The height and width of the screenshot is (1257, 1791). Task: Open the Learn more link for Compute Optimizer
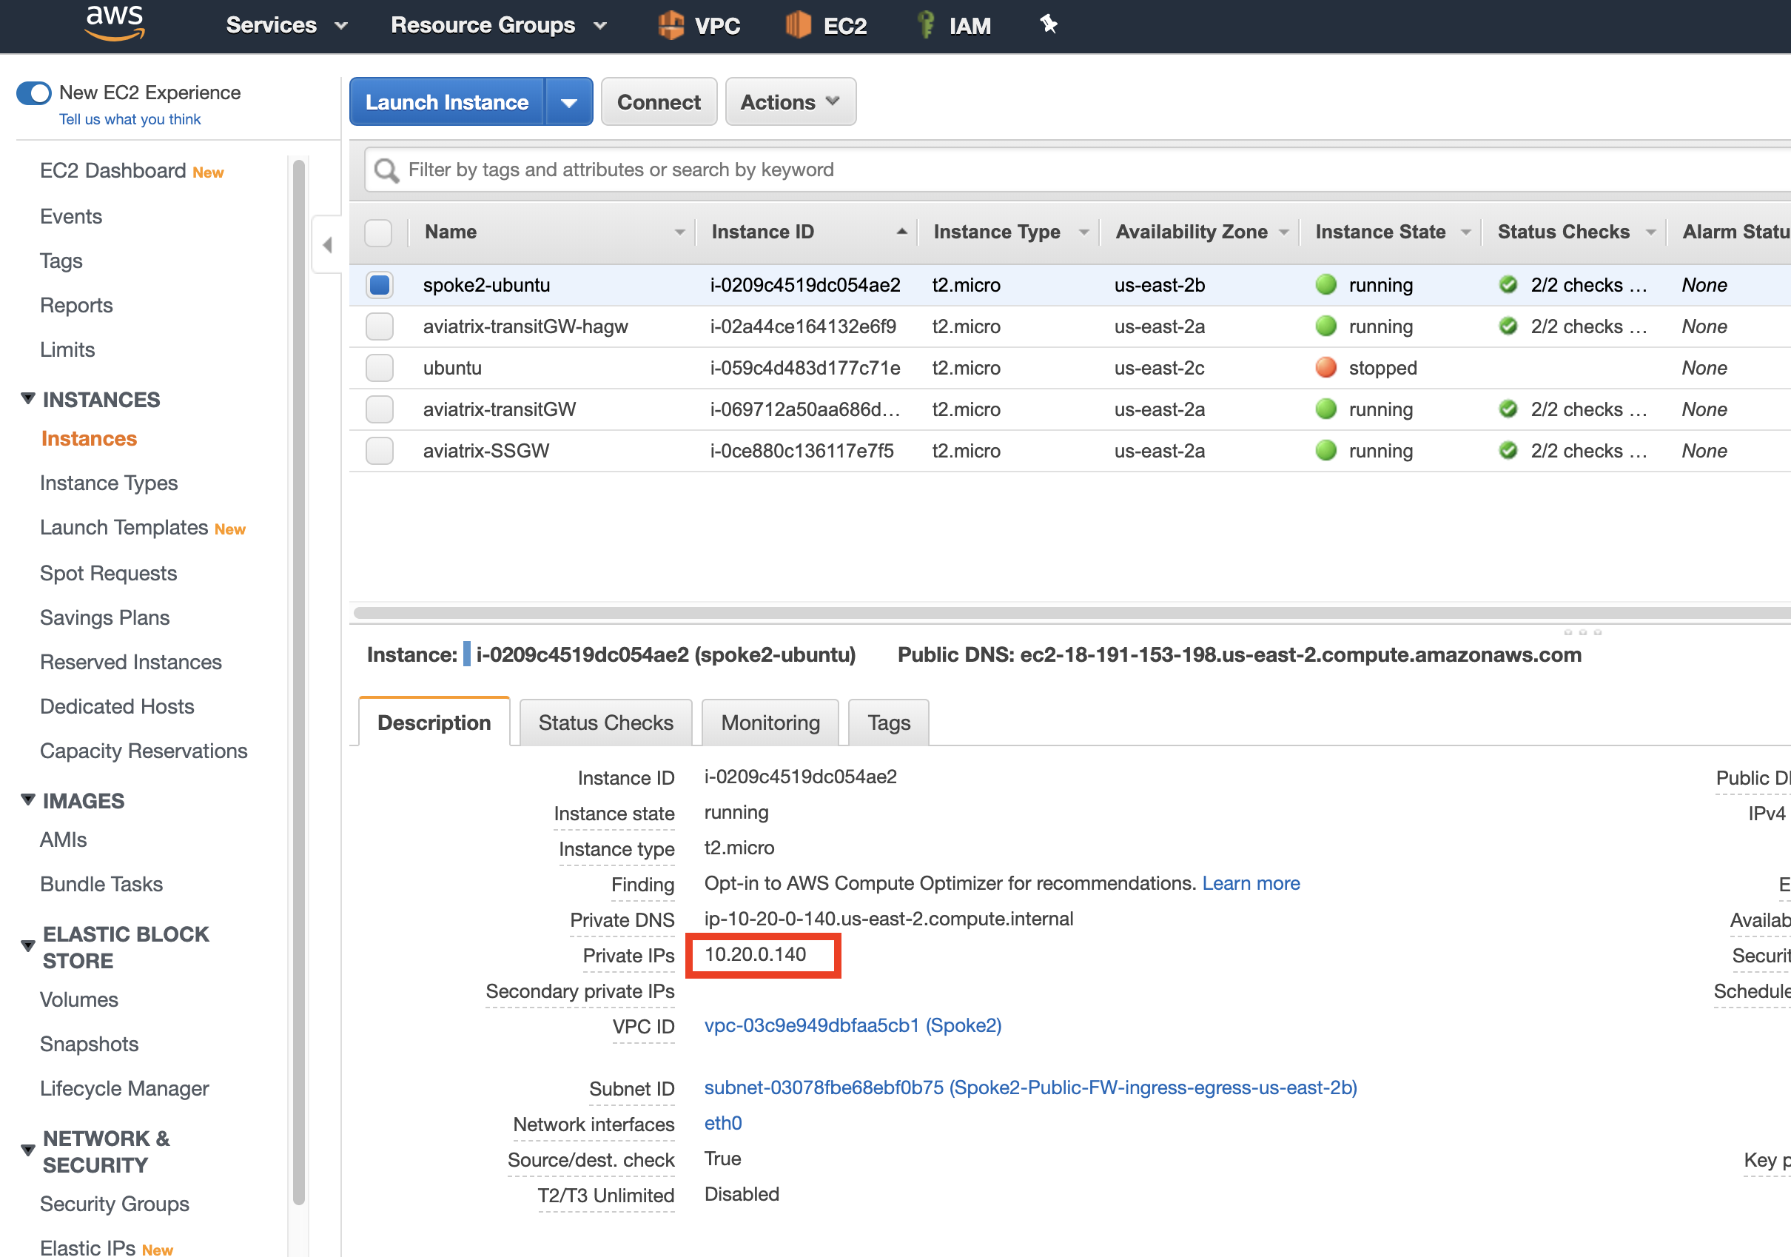click(1251, 883)
